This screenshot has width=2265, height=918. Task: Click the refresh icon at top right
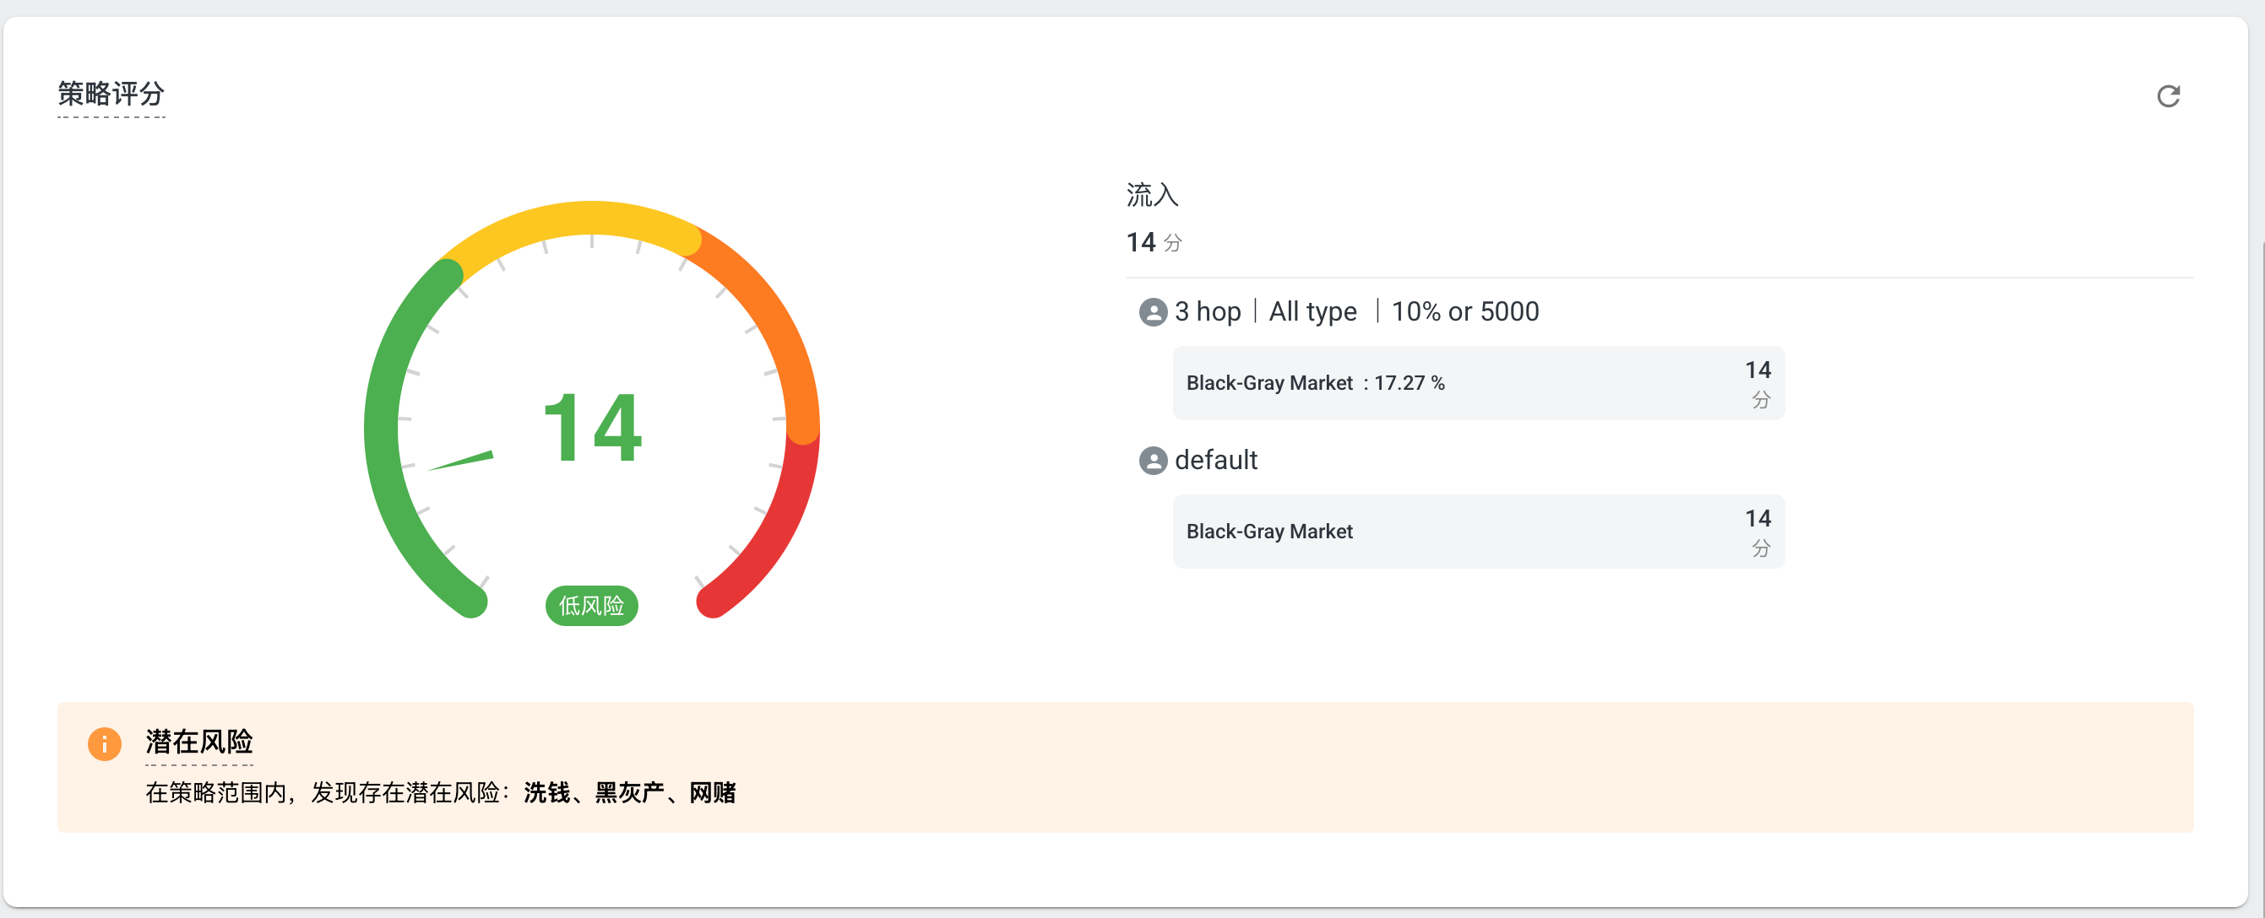coord(2167,95)
